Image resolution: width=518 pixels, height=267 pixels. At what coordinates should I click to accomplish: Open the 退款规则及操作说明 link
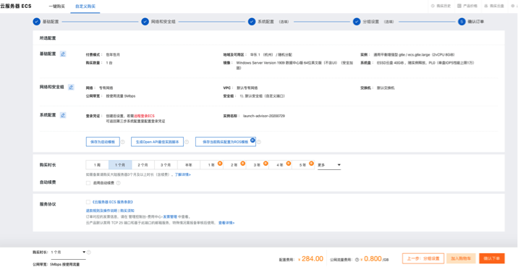101,211
